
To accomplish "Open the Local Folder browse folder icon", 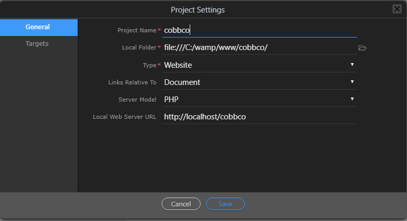I will [x=362, y=48].
